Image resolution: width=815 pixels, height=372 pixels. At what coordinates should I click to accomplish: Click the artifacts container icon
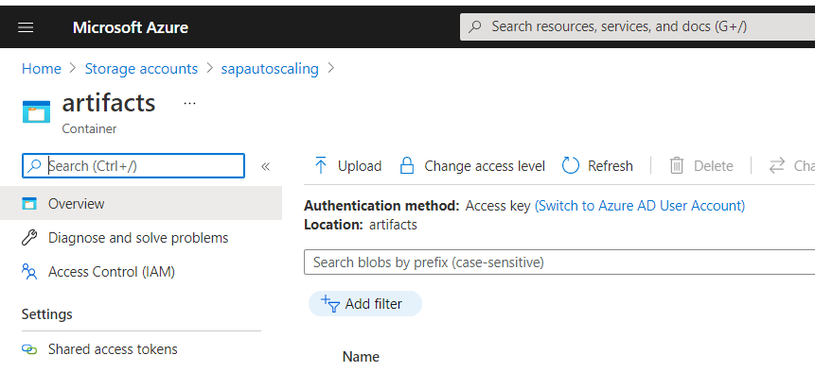[x=36, y=111]
